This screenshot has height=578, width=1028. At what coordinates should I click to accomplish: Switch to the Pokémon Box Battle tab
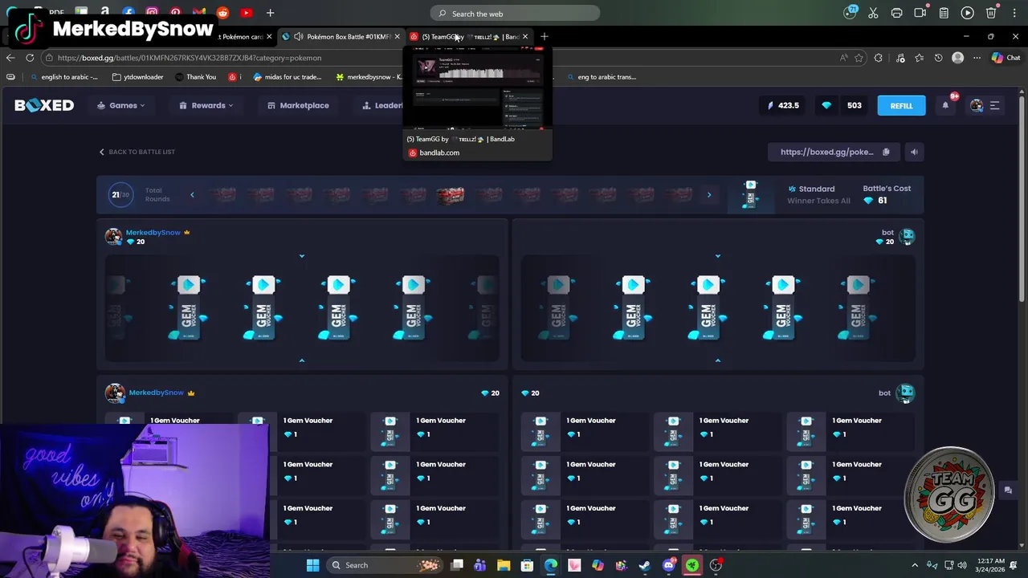point(341,37)
